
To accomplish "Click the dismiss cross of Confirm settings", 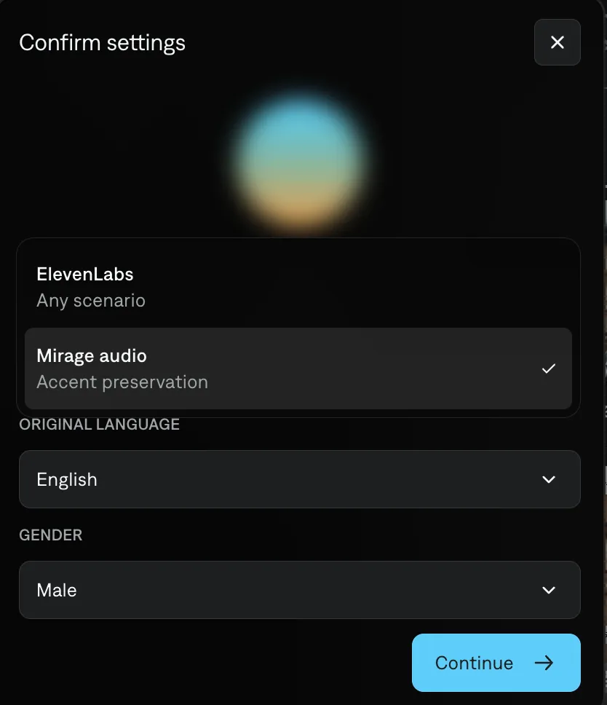I will tap(557, 42).
